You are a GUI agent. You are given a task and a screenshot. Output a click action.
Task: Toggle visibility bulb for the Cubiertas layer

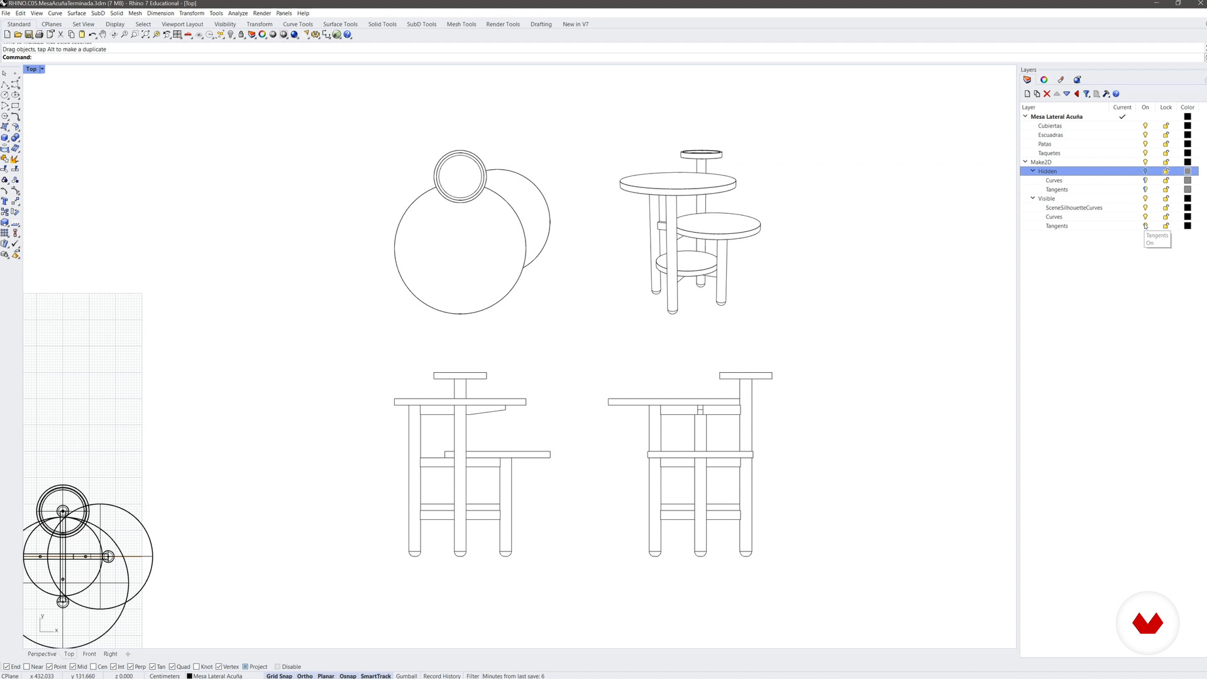(x=1145, y=126)
